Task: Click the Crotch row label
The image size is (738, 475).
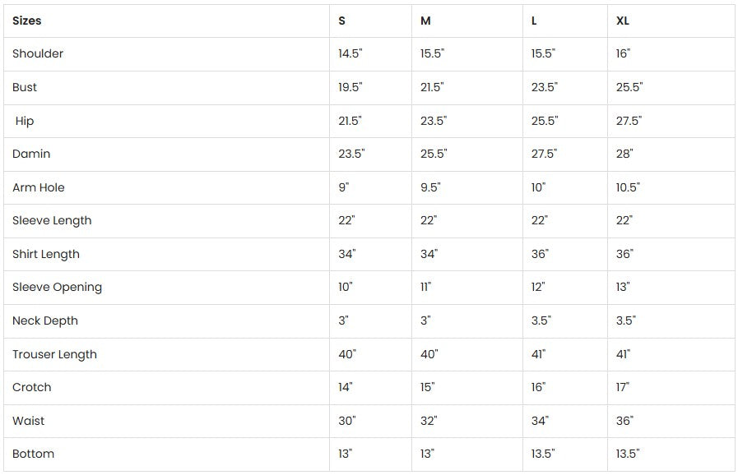Action: [x=32, y=387]
